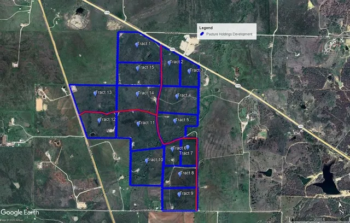The image size is (350, 223).
Task: Select the Tract 6 placemark pin
Action: coord(173,148)
